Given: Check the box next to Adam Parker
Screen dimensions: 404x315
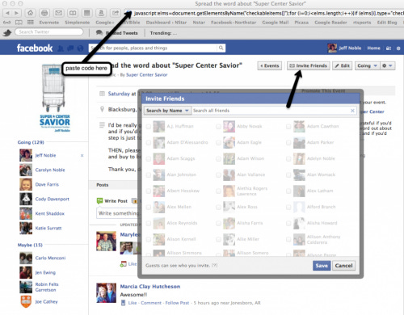Looking at the screenshot, I should (x=288, y=143).
